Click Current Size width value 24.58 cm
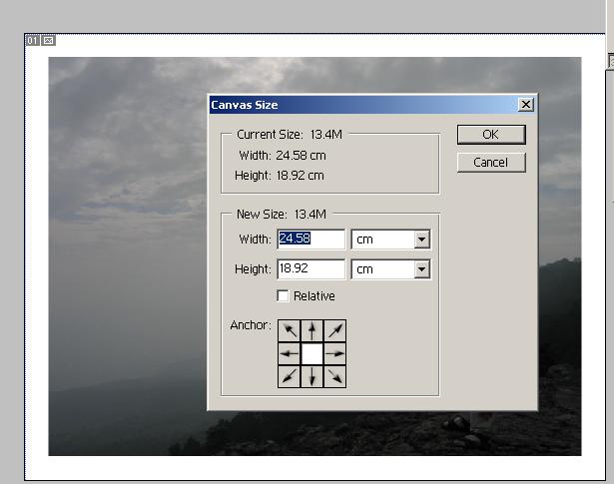 (x=301, y=156)
